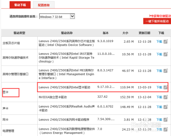Click the 13-03-19 update date cell
This screenshot has width=171, height=136.
coord(144,87)
